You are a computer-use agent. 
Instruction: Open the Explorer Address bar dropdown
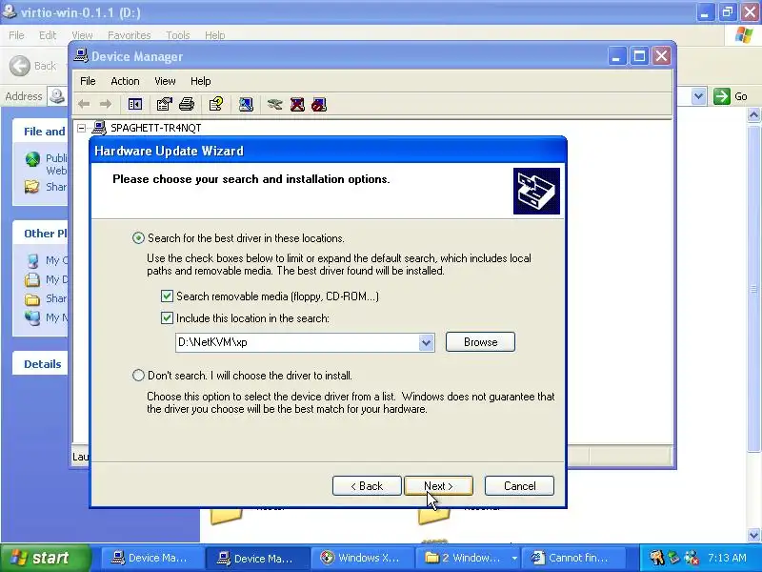[698, 96]
